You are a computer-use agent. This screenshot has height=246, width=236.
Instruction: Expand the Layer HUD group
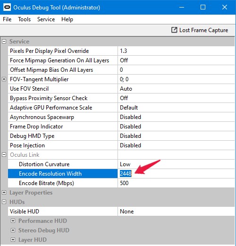13,240
